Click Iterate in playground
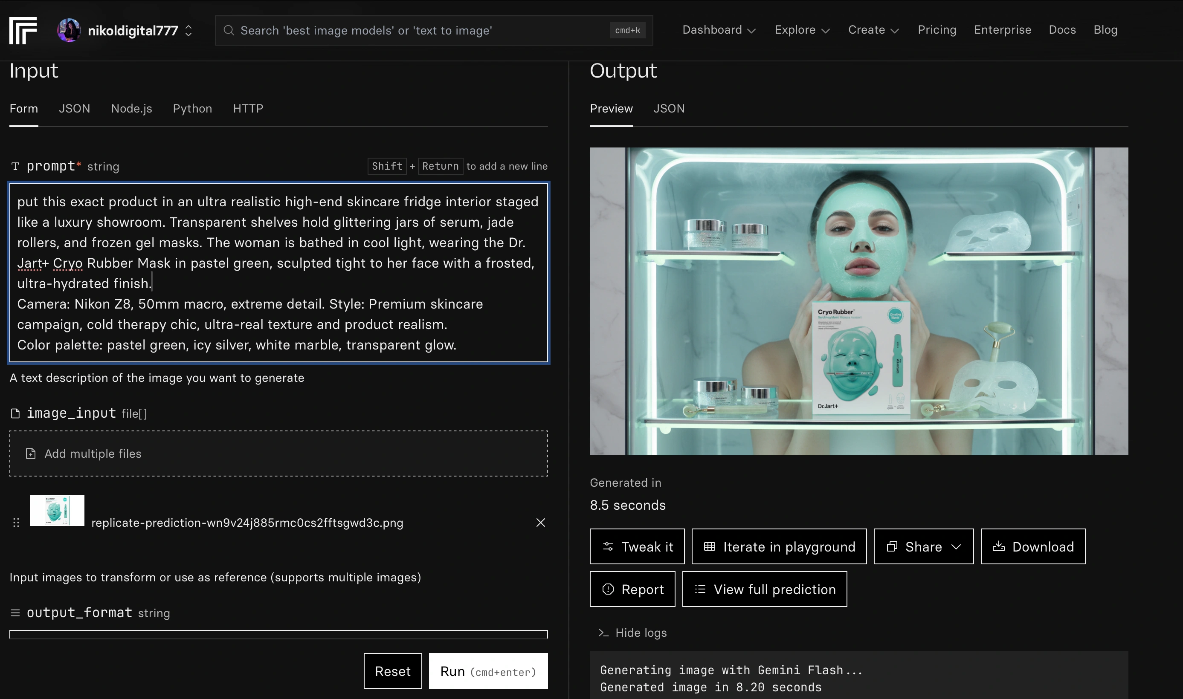Viewport: 1183px width, 699px height. [x=779, y=547]
